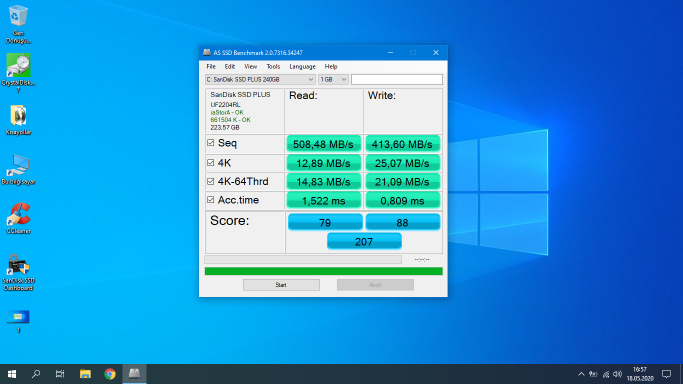Click the gray current-test progress bar

tap(303, 260)
